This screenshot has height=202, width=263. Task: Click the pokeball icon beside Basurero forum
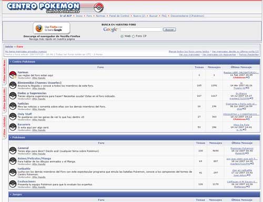tap(13, 127)
